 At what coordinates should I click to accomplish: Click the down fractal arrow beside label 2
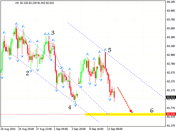31,71
